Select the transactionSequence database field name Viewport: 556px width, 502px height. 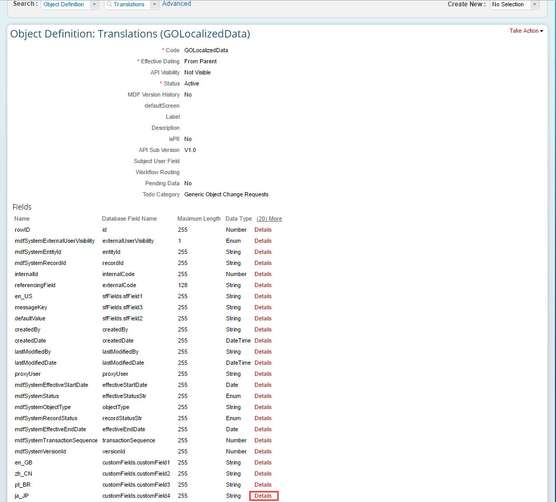[129, 440]
